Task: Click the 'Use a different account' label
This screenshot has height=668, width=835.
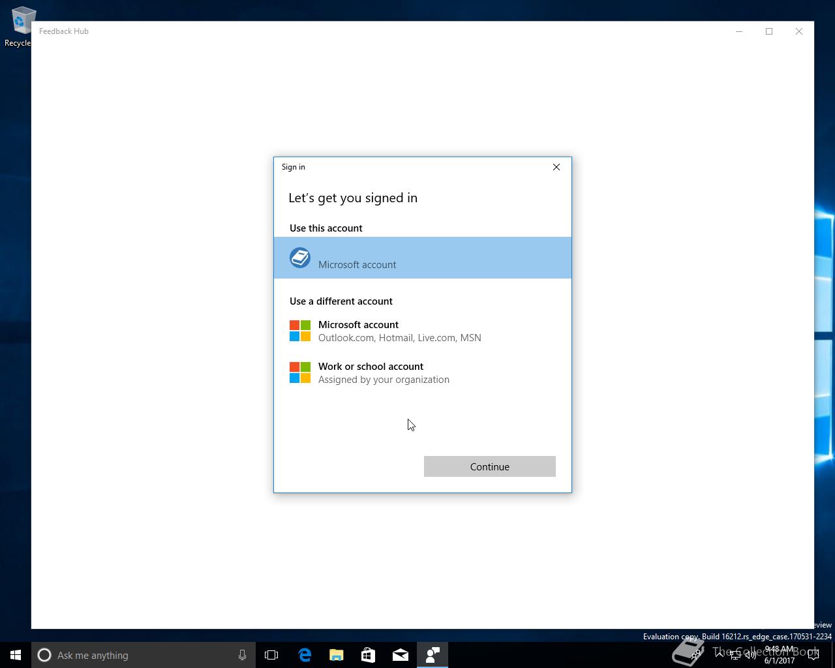Action: coord(341,301)
